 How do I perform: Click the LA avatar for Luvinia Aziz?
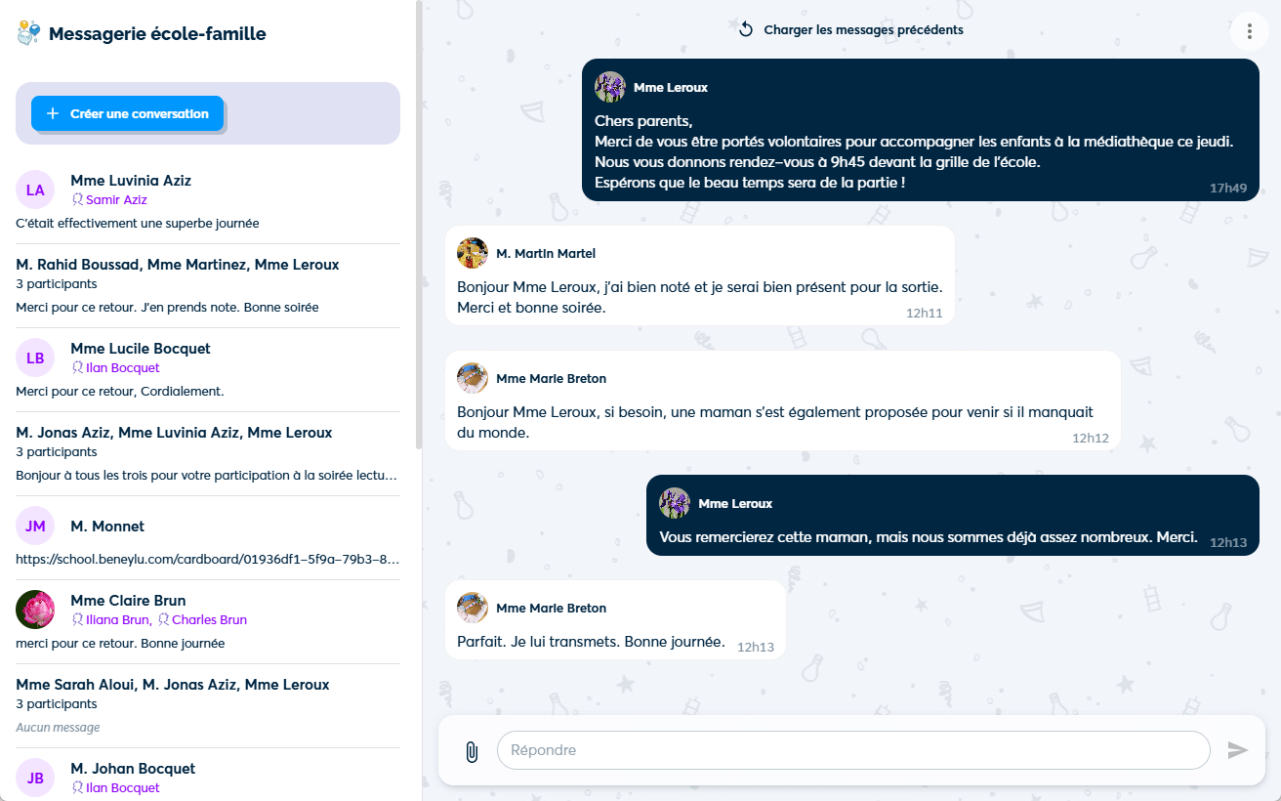(x=35, y=190)
